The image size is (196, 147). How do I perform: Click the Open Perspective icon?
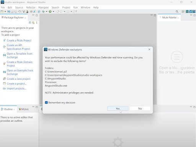click(183, 11)
